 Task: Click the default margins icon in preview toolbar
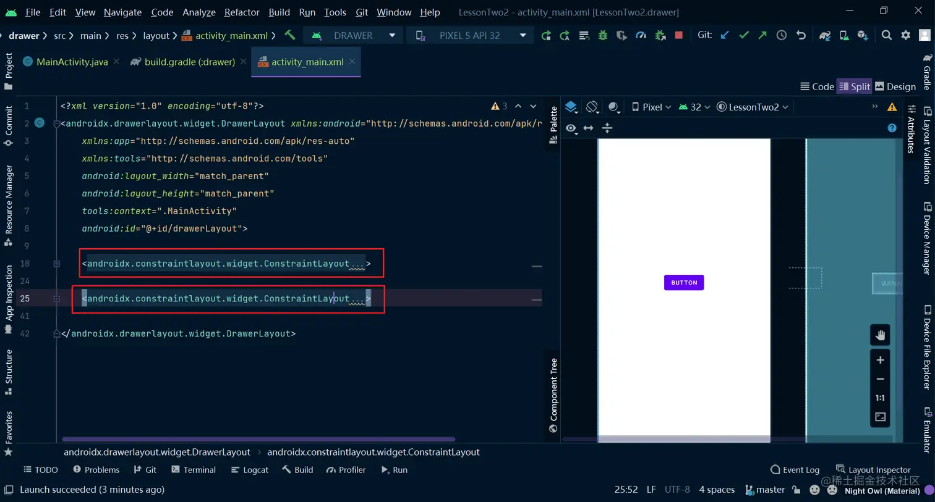point(607,128)
